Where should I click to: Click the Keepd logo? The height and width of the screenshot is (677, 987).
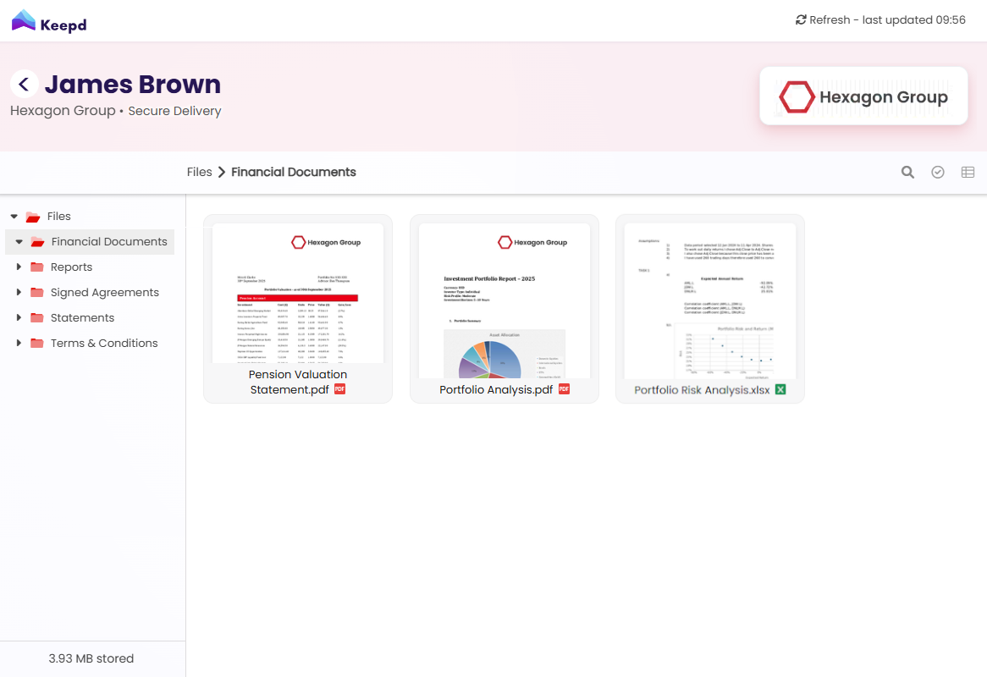49,21
